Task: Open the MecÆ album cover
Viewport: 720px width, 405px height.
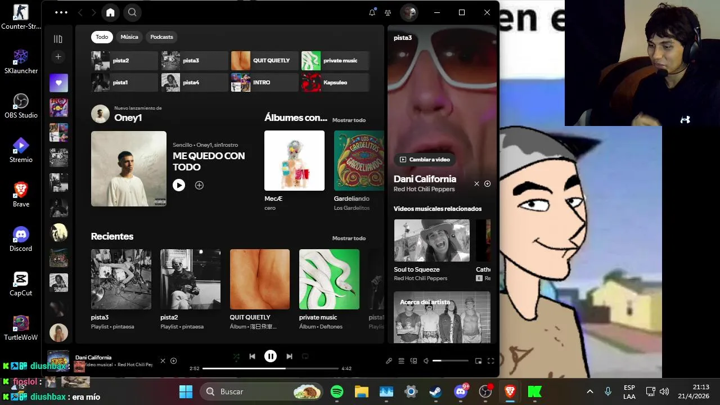Action: [x=294, y=161]
